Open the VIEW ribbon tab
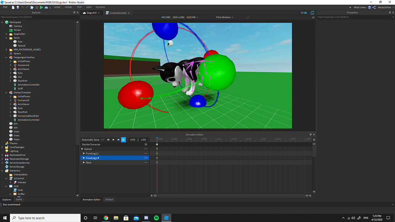This screenshot has width=395, height=222. [x=89, y=7]
